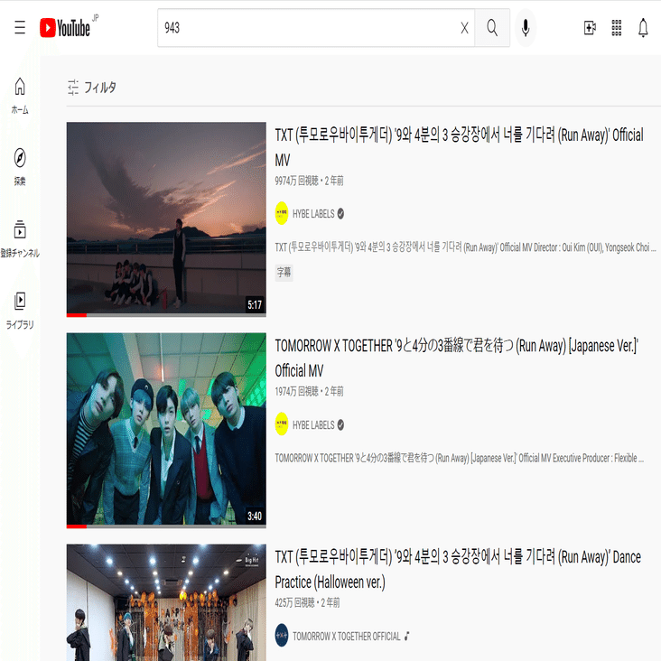Open TXT Run Away Official MV title

[459, 147]
